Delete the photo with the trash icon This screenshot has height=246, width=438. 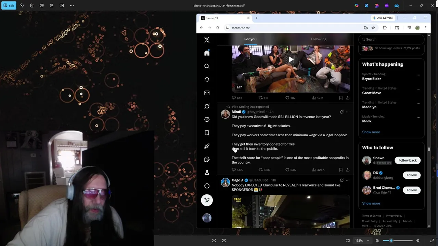(31, 5)
